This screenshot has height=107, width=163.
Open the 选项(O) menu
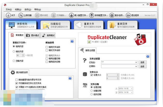point(28,10)
